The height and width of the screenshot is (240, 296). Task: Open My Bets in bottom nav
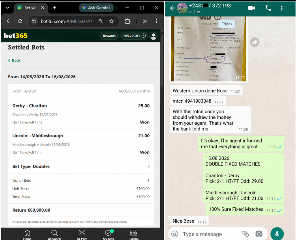108,235
